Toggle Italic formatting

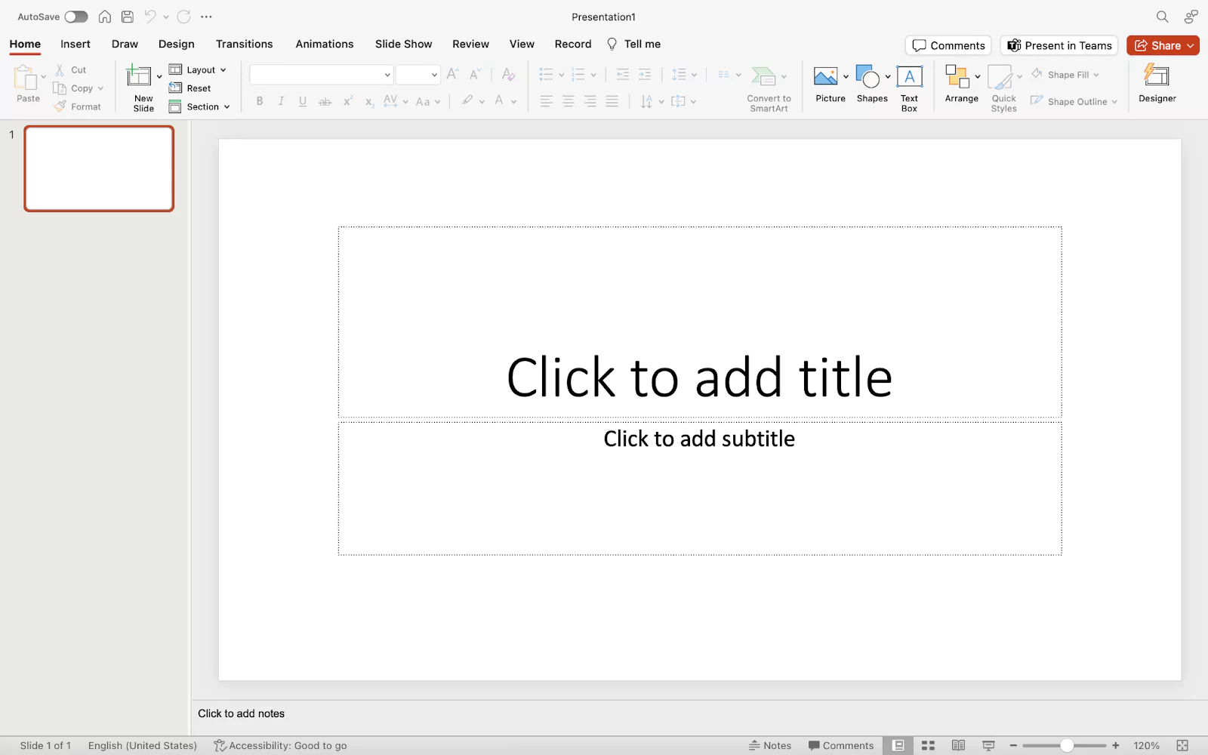[x=281, y=101]
